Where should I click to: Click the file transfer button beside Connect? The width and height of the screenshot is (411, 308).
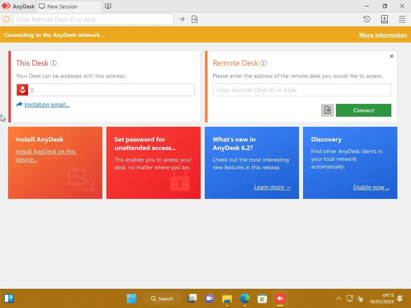pyautogui.click(x=328, y=110)
